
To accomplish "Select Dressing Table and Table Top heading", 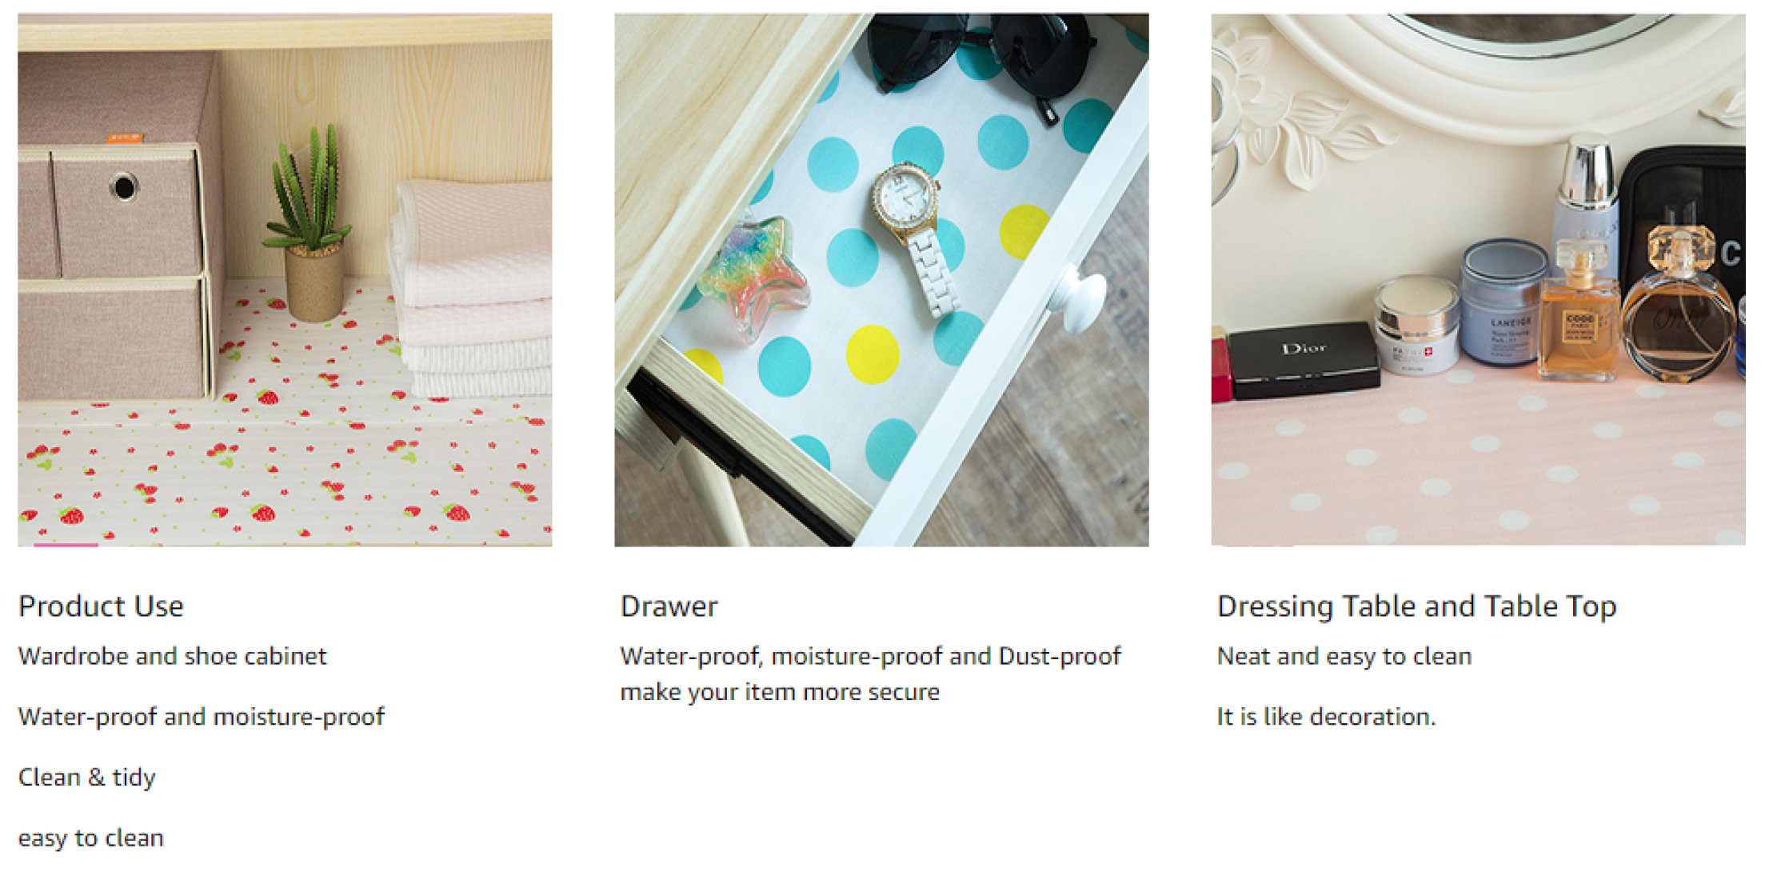I will click(x=1416, y=606).
